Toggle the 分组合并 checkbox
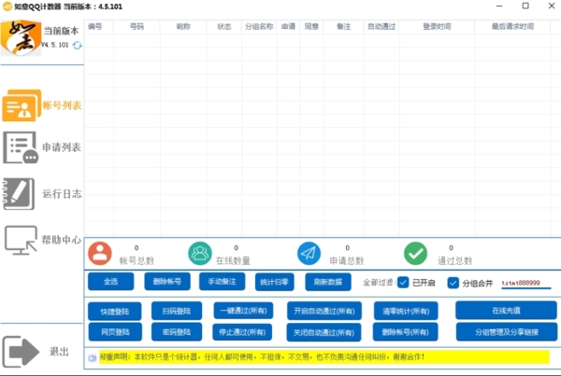The image size is (561, 376). (453, 283)
